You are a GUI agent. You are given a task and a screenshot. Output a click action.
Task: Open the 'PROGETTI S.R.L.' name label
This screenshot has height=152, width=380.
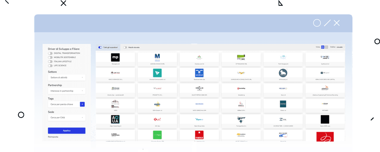157,95
